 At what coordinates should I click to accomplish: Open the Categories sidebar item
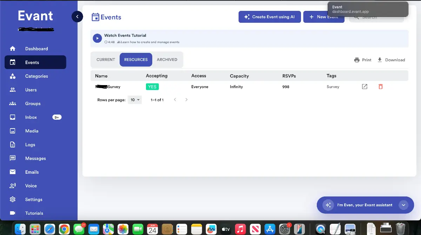[35, 76]
